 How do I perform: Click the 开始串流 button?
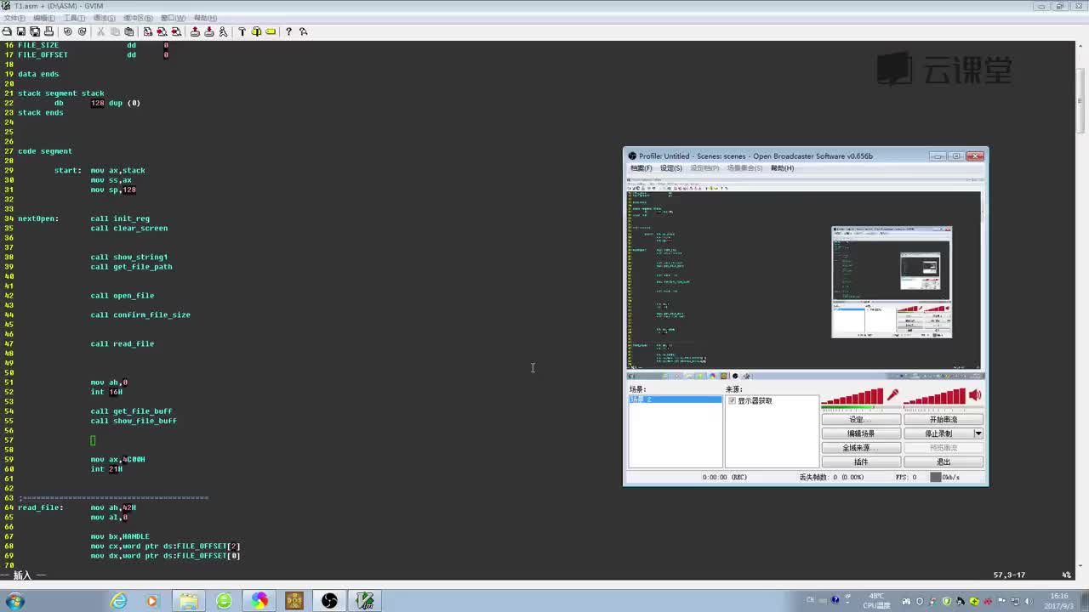[x=943, y=420]
